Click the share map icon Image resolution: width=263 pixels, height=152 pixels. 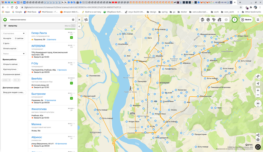[258, 135]
